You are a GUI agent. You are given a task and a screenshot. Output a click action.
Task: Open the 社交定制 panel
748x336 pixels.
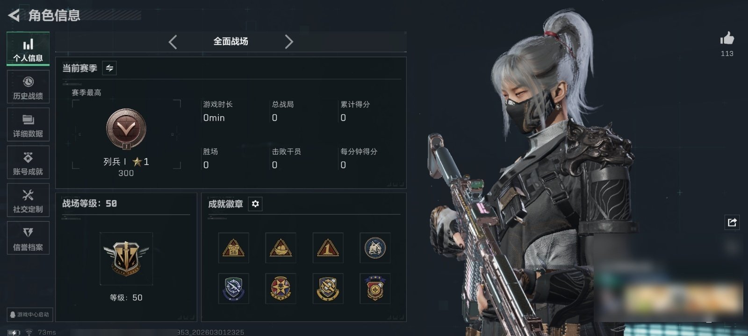(28, 200)
